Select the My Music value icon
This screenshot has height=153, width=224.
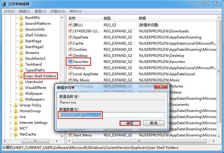[70, 80]
